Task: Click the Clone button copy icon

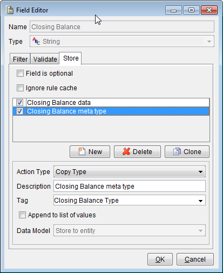Action: coord(177,151)
